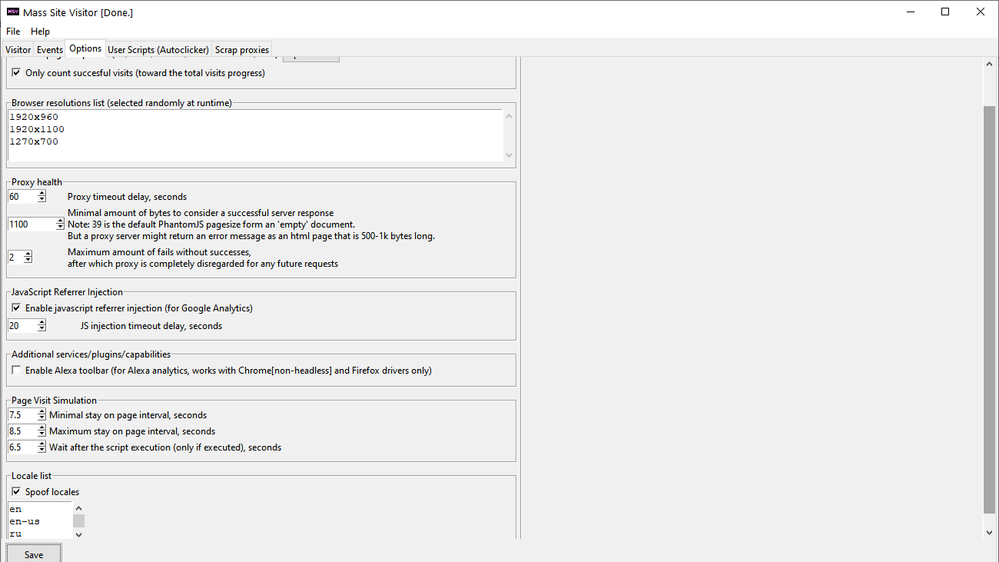Increase the maximum fails spinner value
This screenshot has width=999, height=562.
tap(28, 254)
